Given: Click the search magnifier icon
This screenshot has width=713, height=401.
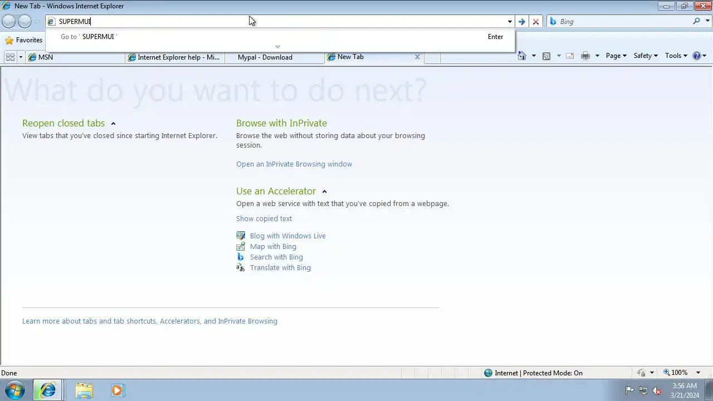Looking at the screenshot, I should point(696,21).
